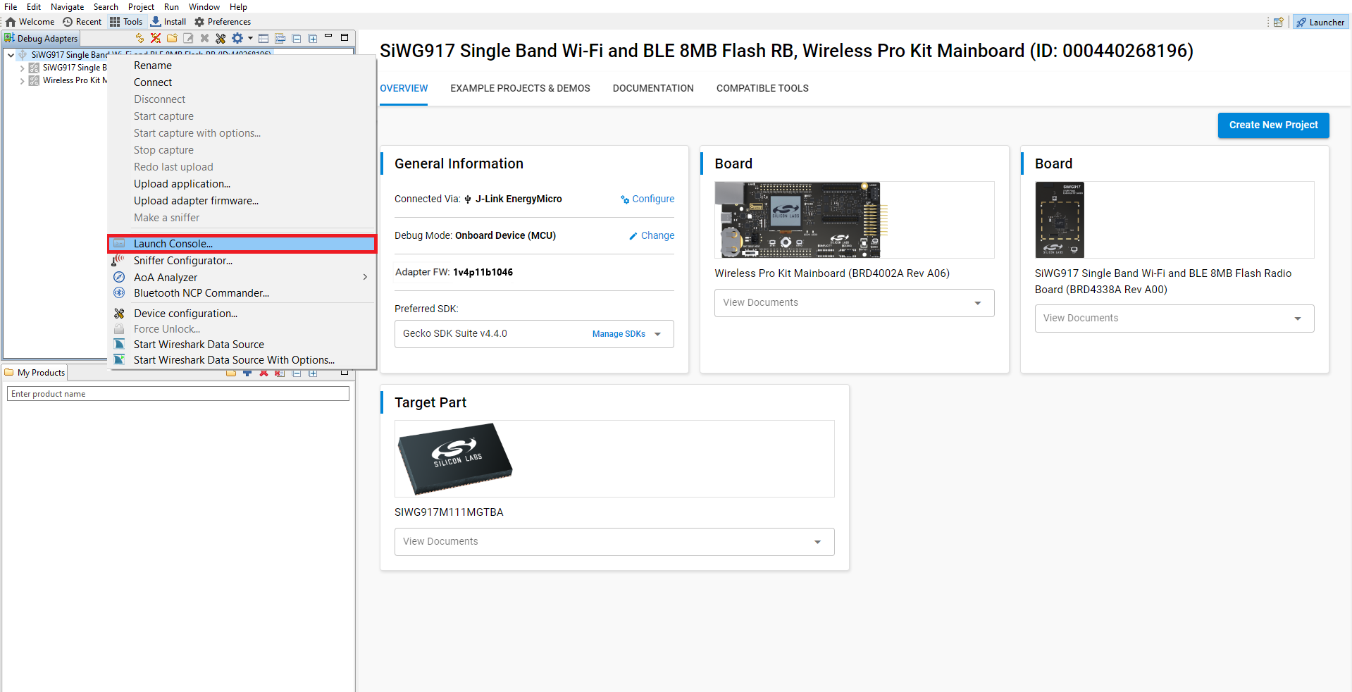Click the new folder icon in Debug Adapters toolbar
The height and width of the screenshot is (692, 1352).
[x=172, y=38]
